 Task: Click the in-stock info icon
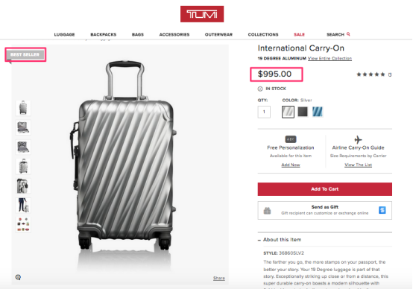(x=260, y=89)
